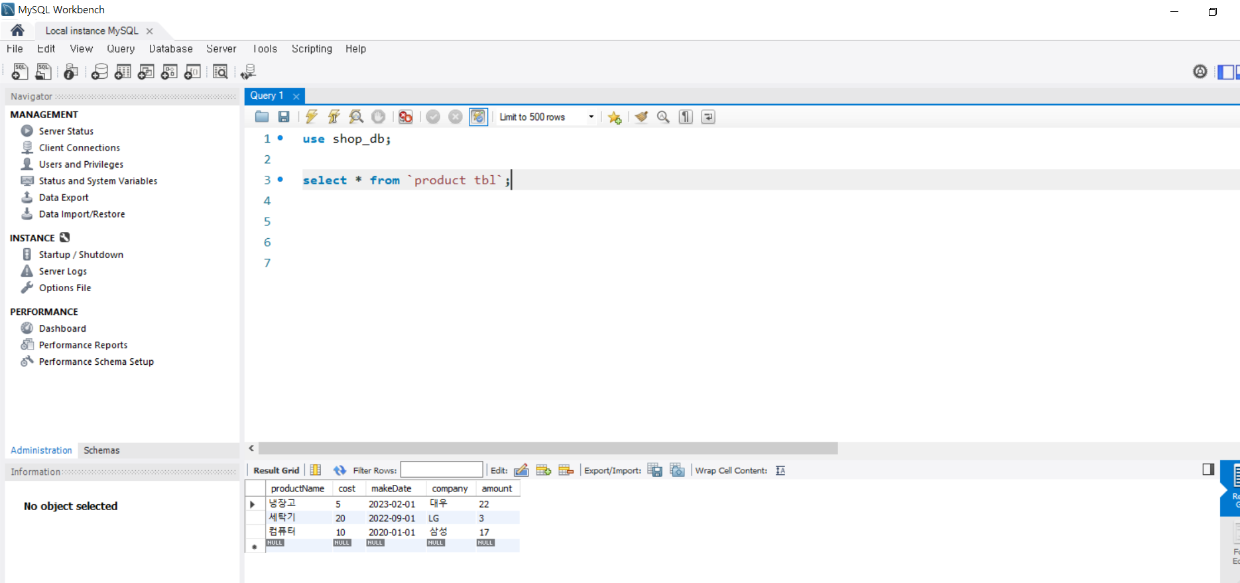Open the performance Dashboard
Image resolution: width=1240 pixels, height=583 pixels.
[x=62, y=328]
